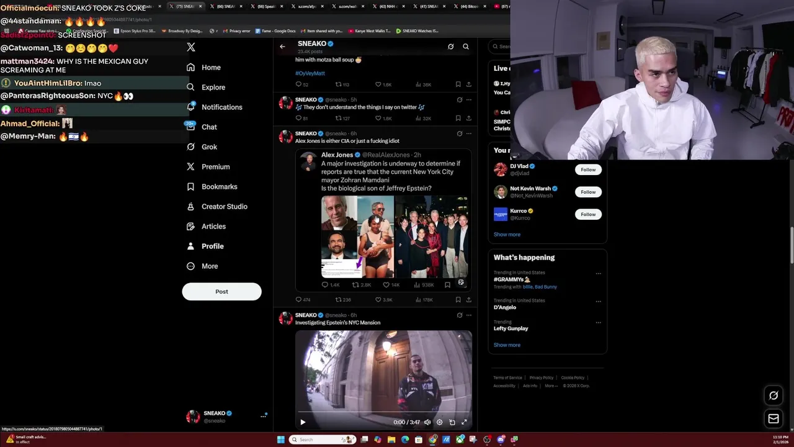The width and height of the screenshot is (794, 447).
Task: Open the quoted Alex Jones tweet text
Action: [391, 176]
